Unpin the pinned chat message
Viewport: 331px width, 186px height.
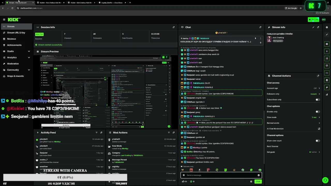pos(255,38)
